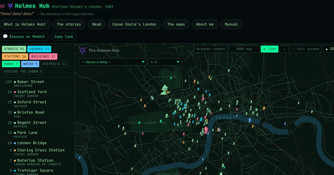
Task: Open the A–Z sort dropdown
Action: 165,62
